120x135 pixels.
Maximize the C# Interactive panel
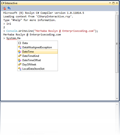(114, 3)
